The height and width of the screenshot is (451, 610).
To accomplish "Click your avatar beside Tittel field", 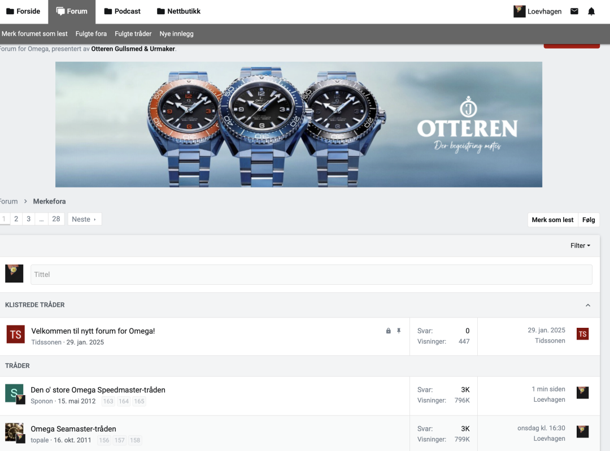I will tap(14, 274).
